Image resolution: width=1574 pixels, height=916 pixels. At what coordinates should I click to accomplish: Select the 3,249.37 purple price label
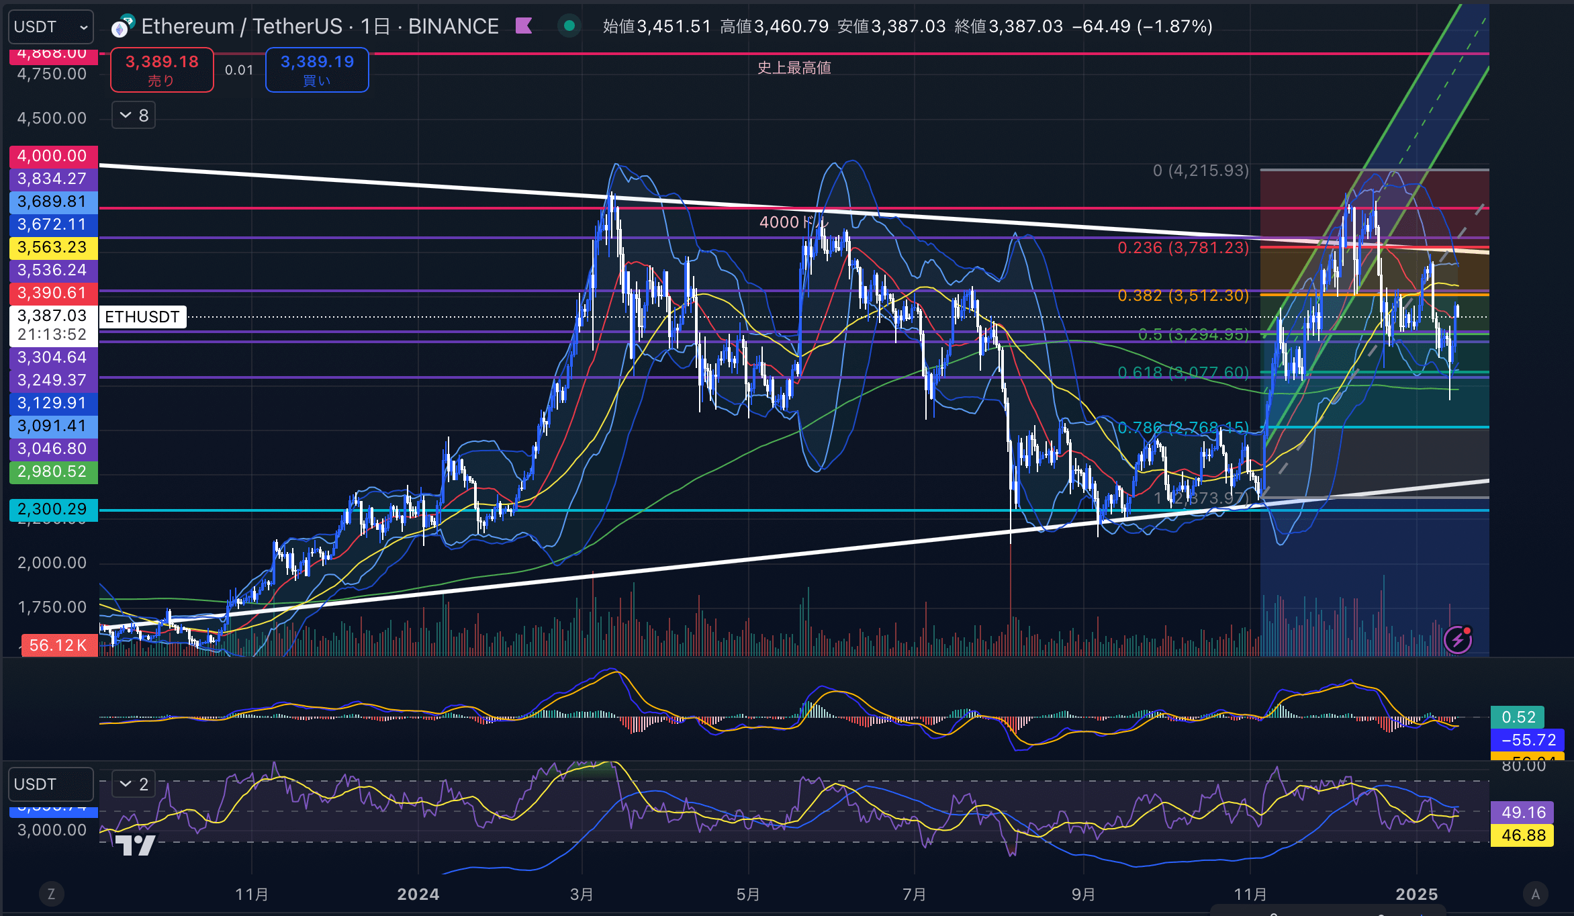click(53, 380)
